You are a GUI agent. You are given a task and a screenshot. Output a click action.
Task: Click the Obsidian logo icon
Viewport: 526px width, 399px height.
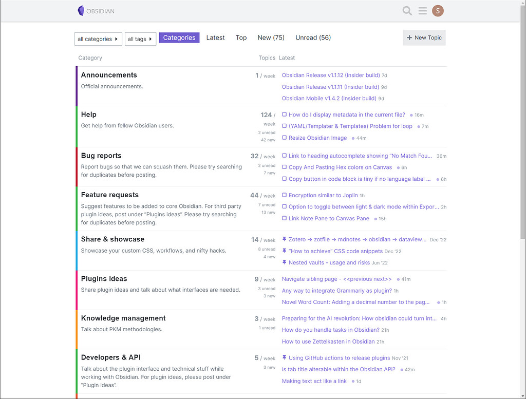point(81,11)
